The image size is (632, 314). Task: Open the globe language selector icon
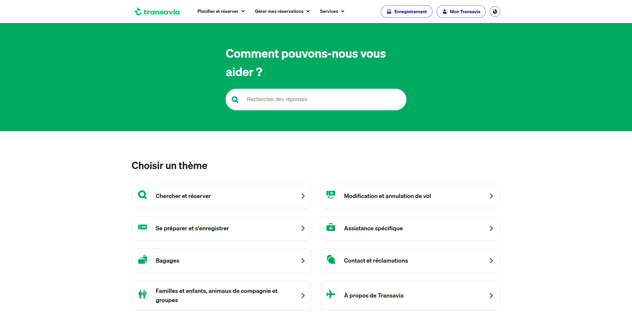(x=495, y=12)
